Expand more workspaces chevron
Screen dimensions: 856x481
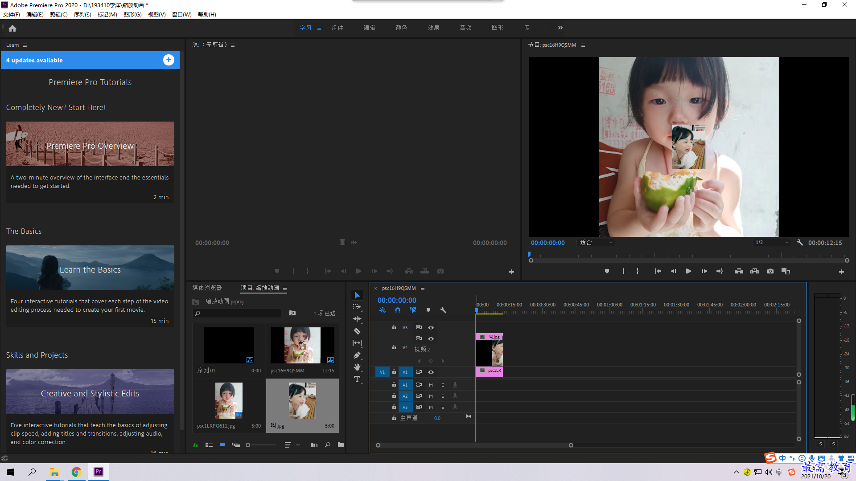(x=560, y=28)
